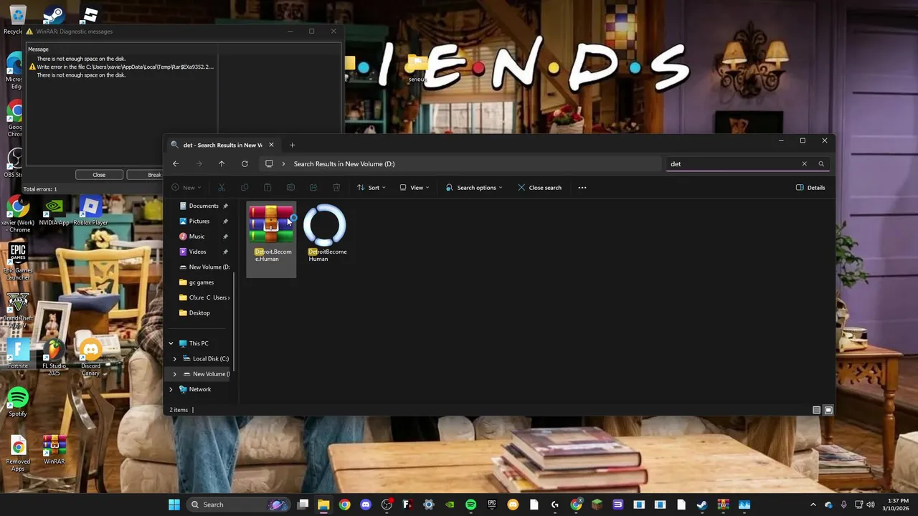
Task: Expand the Network tree node
Action: point(171,389)
